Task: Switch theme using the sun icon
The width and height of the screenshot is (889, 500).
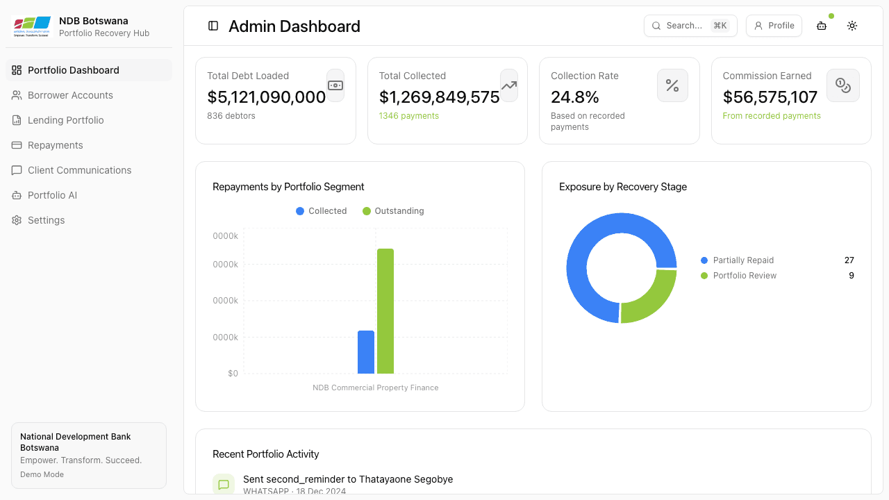Action: (852, 26)
